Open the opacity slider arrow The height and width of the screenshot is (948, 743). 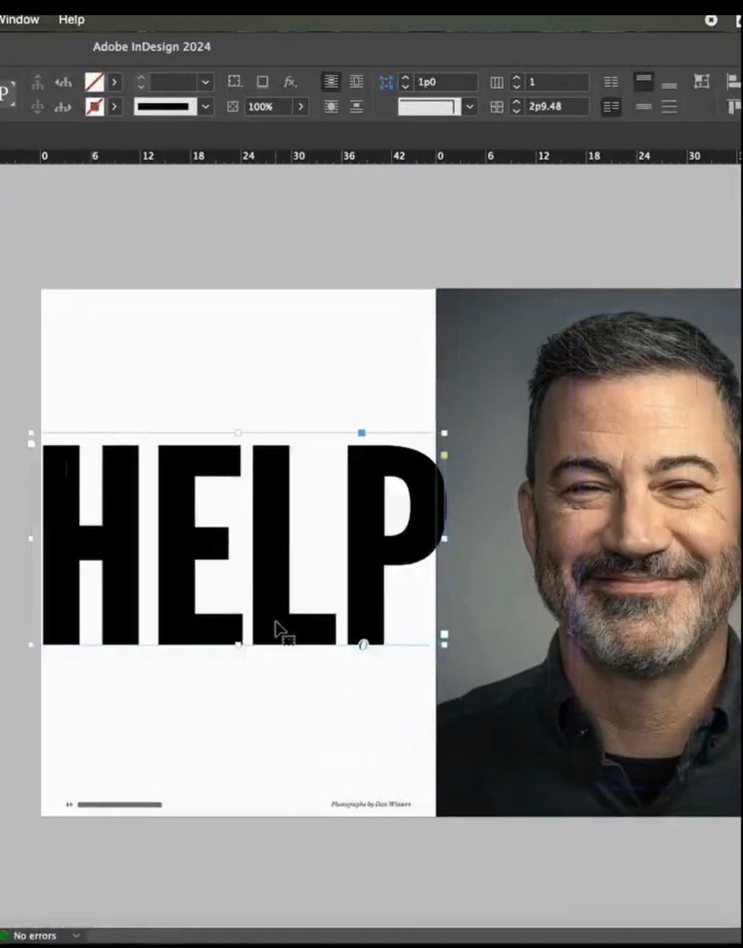click(x=301, y=107)
